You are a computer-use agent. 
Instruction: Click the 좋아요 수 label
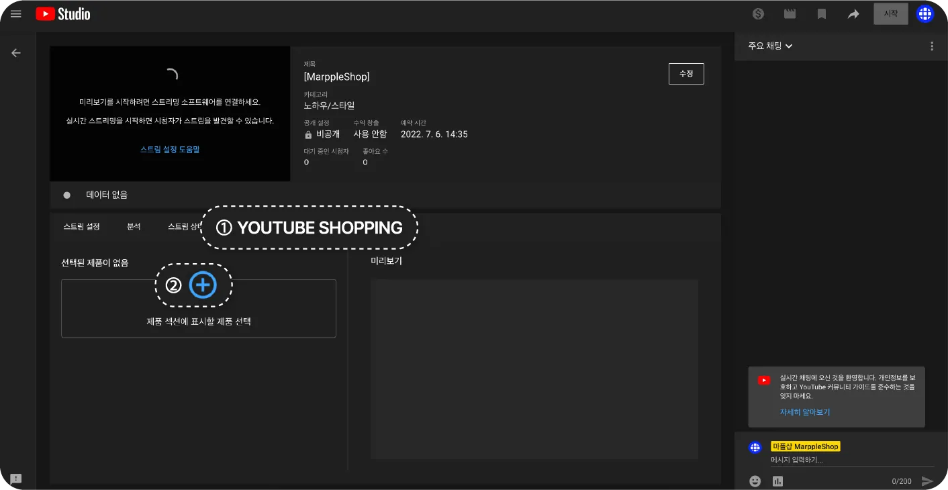(x=375, y=152)
